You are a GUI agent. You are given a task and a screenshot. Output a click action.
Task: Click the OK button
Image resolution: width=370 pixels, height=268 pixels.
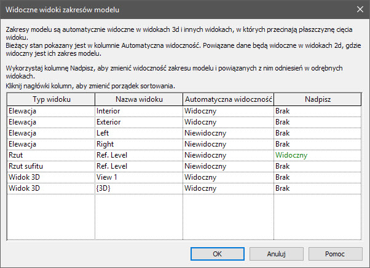pyautogui.click(x=217, y=253)
